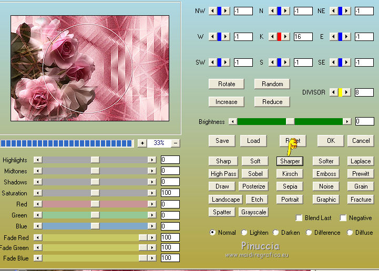Click Highlights slider right arrow
Viewport: 379px width, 271px height.
152,160
